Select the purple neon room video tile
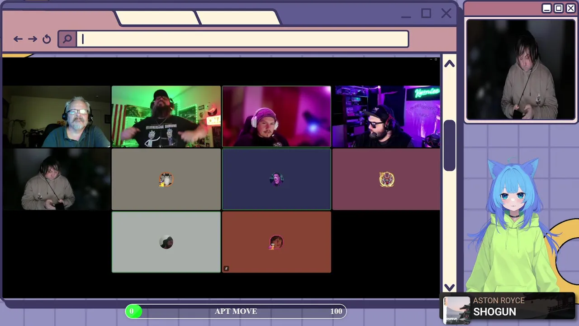The width and height of the screenshot is (579, 326). point(386,116)
